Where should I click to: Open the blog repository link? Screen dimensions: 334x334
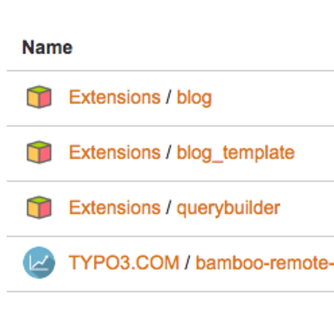tap(194, 98)
